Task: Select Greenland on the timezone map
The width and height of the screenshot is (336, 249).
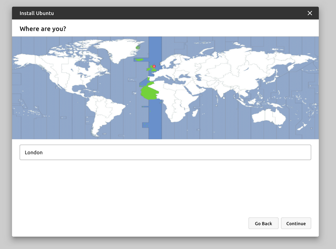Action: pyautogui.click(x=119, y=50)
